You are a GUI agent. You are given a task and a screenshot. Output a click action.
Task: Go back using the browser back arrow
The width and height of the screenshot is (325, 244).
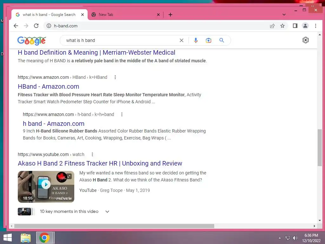click(16, 26)
